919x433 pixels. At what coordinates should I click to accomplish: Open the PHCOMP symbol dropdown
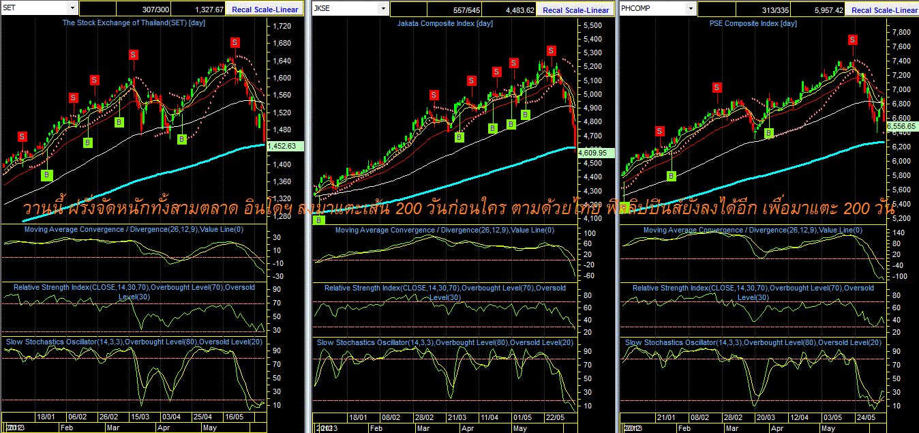click(691, 8)
